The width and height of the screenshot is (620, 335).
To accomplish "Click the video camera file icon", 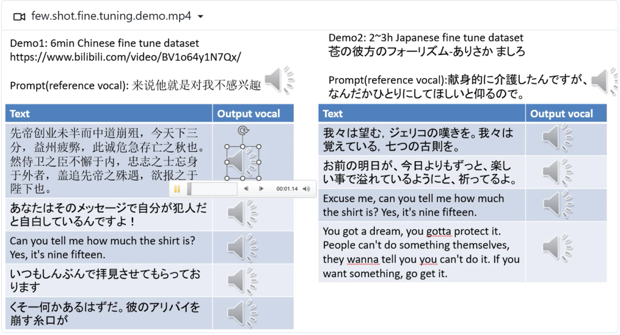I will [20, 17].
